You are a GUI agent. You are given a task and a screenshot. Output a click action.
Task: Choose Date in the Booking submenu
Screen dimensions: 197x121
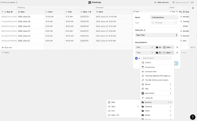coord(123,102)
